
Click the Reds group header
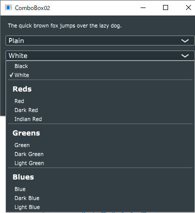[x=22, y=89]
